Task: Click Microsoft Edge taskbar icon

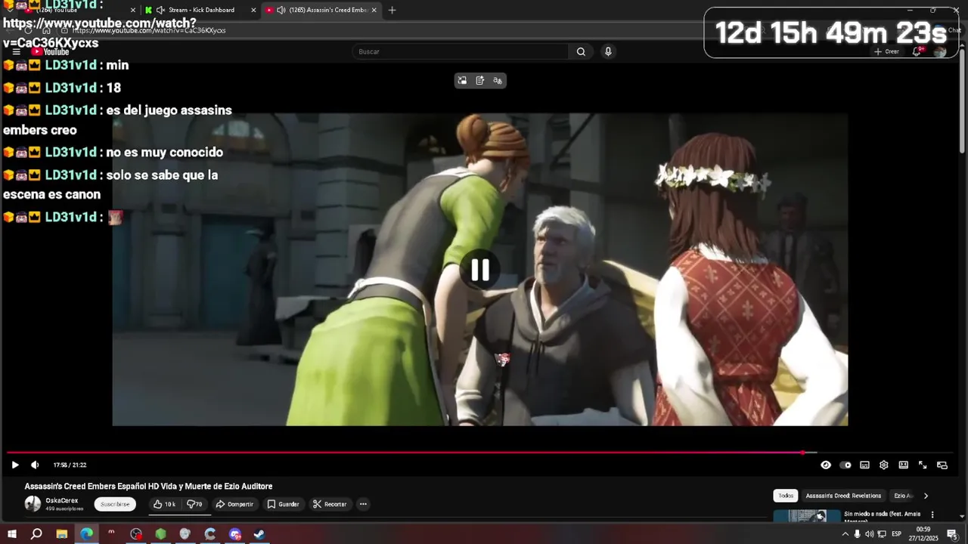Action: (x=87, y=534)
